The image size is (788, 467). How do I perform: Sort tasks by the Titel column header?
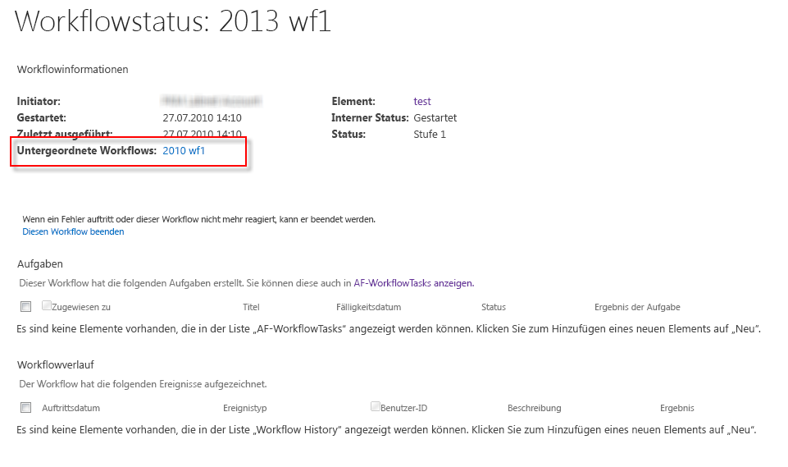click(251, 307)
